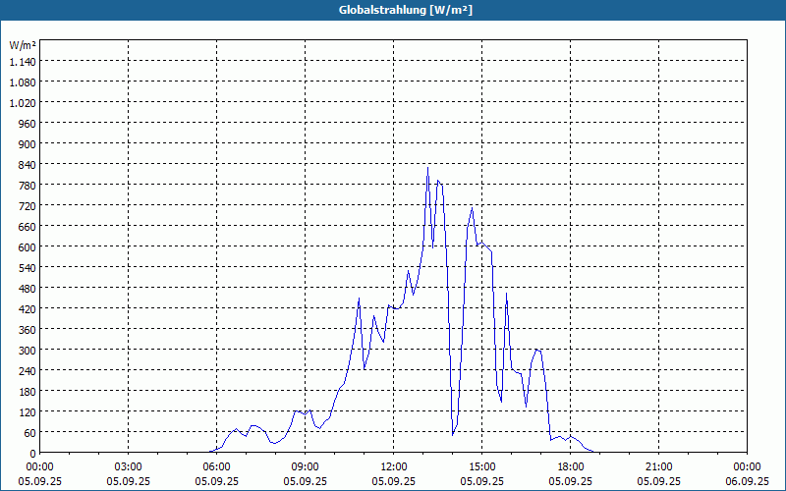Click the 600 y-axis value
This screenshot has width=786, height=491.
[28, 247]
